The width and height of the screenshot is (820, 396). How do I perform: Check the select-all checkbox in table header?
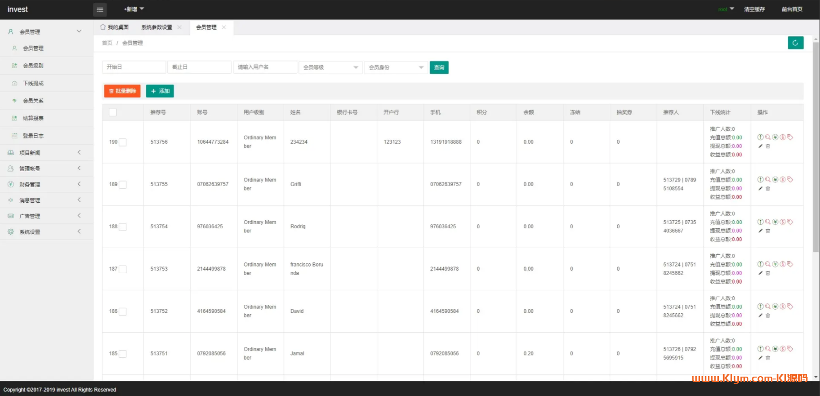coord(112,112)
